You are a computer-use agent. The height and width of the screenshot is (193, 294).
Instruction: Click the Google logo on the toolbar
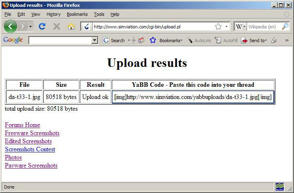[13, 40]
